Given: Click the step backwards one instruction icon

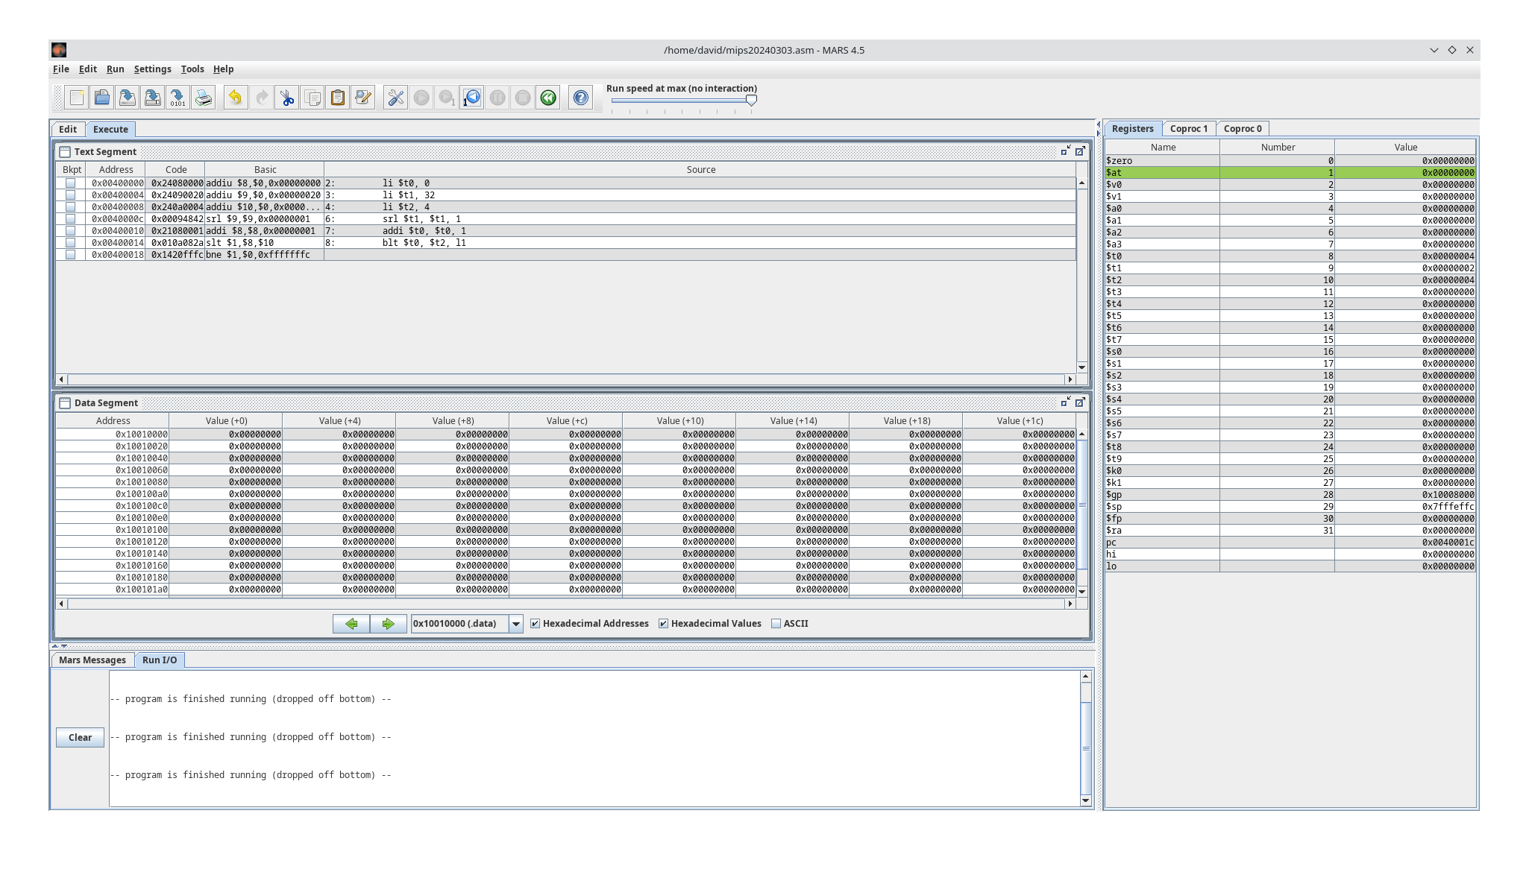Looking at the screenshot, I should coord(471,97).
